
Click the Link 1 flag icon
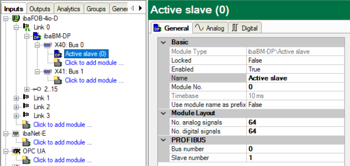coord(26,97)
